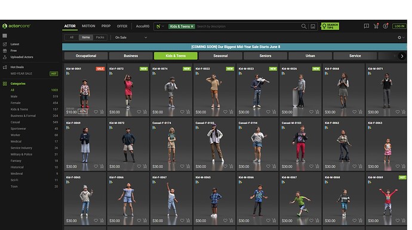Open the AccuRIG tab
This screenshot has width=412, height=230.
143,26
